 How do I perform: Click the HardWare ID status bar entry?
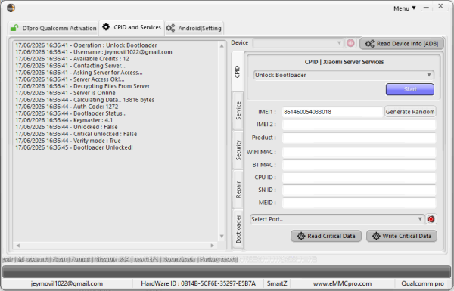click(198, 283)
